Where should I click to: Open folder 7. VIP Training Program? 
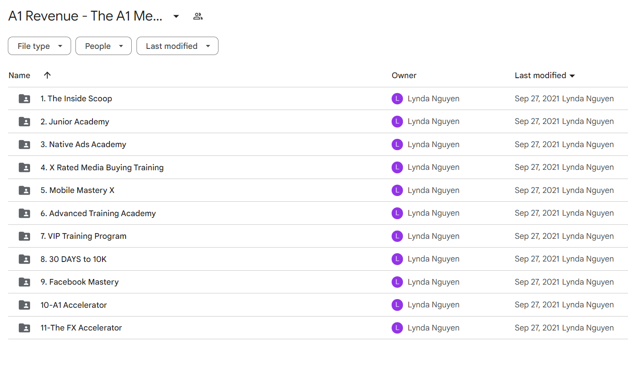pos(83,236)
